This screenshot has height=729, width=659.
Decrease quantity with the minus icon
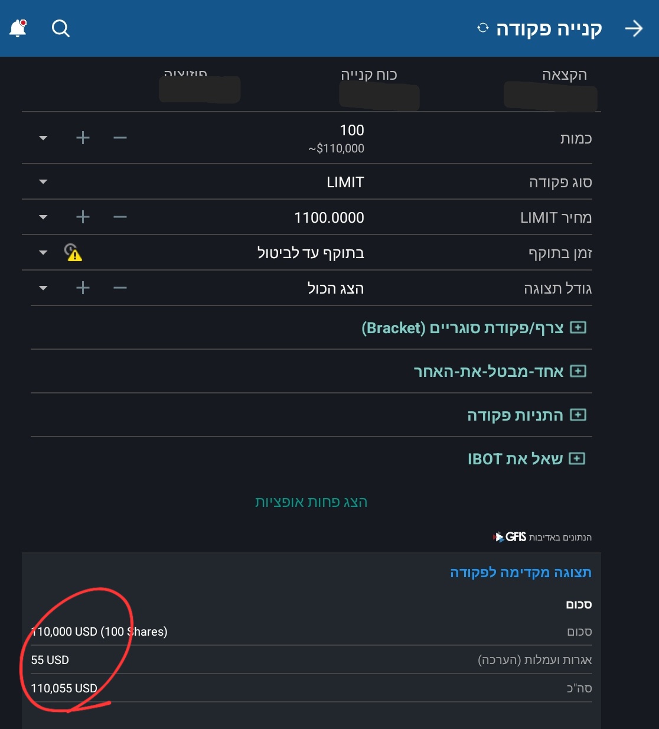point(120,138)
